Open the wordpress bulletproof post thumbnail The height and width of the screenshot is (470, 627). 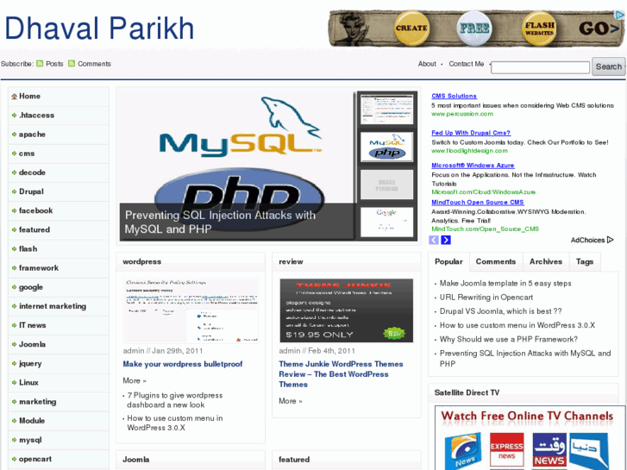click(191, 310)
